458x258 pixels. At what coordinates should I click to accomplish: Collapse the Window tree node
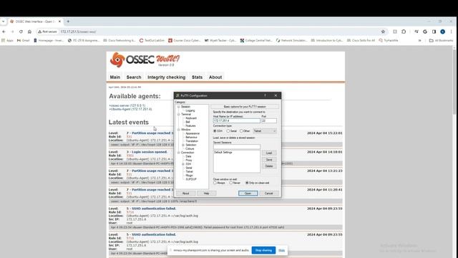coord(178,130)
